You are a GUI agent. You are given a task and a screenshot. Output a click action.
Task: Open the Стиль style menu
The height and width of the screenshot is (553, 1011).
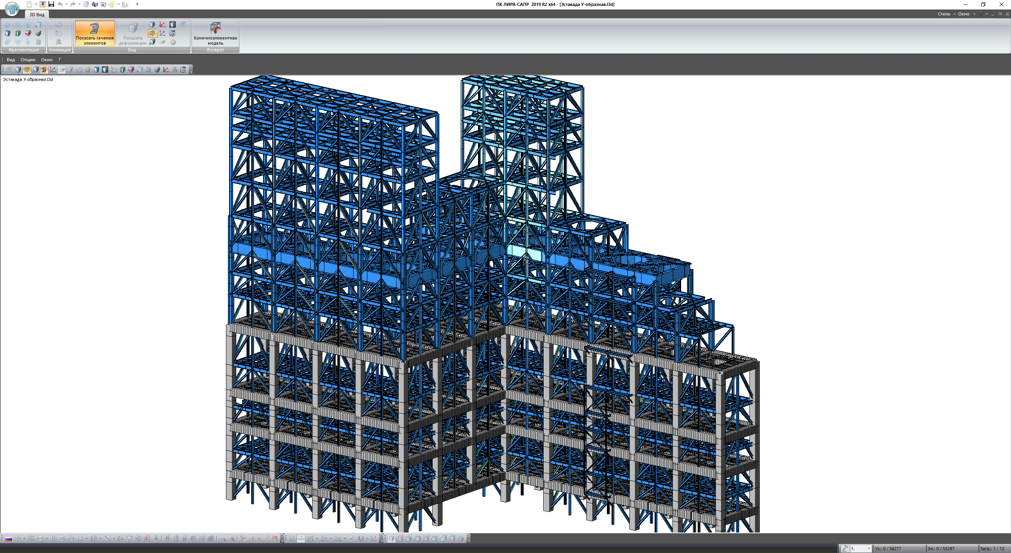pos(944,14)
